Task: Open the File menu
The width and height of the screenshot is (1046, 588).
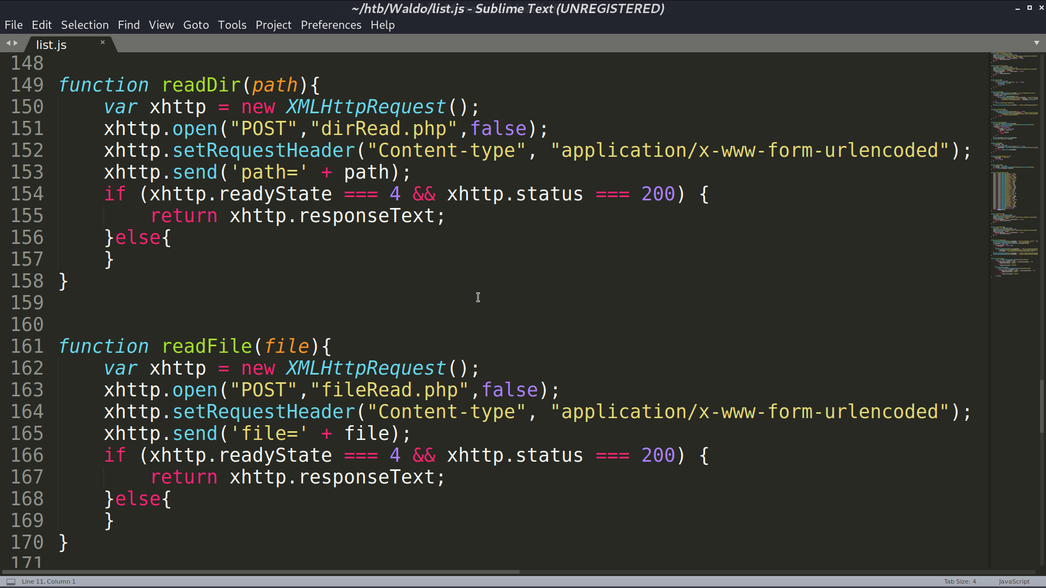Action: [14, 25]
